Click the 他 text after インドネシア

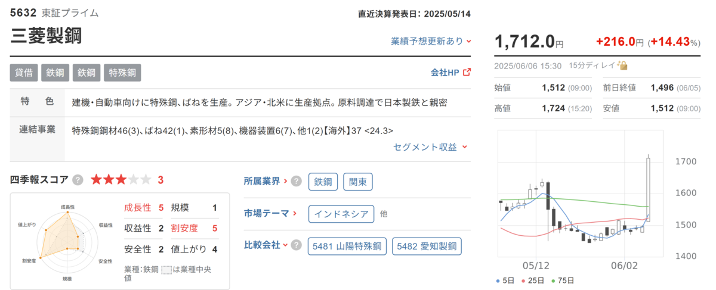tap(384, 213)
